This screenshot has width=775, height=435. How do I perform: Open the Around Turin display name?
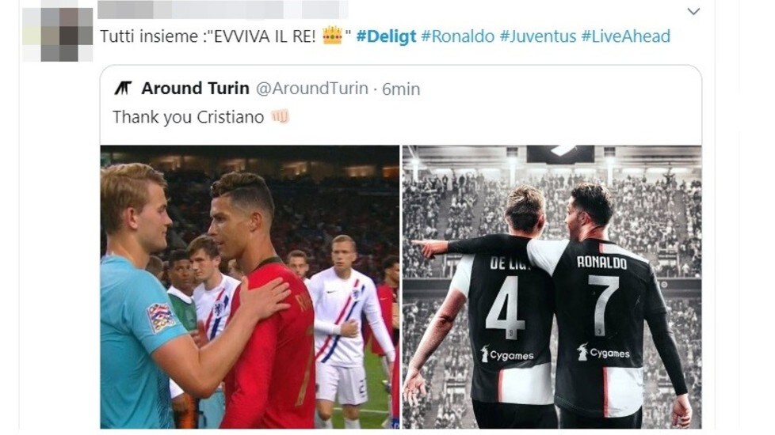click(195, 89)
